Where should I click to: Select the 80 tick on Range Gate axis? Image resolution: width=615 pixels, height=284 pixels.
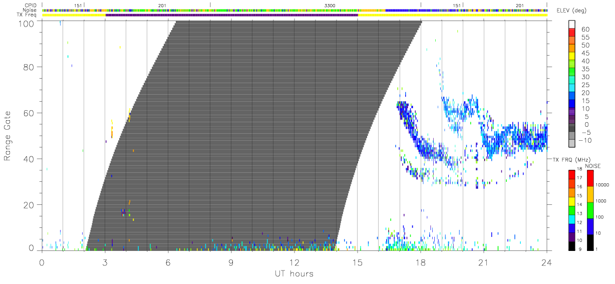(28, 67)
